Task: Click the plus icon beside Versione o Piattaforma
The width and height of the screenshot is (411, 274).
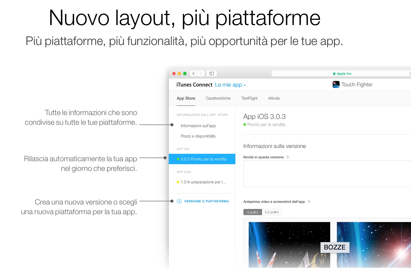Action: tap(179, 201)
